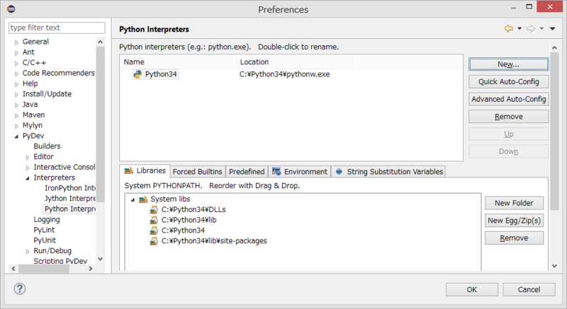Collapse the PyDev tree node
Image resolution: width=567 pixels, height=309 pixels.
point(16,136)
